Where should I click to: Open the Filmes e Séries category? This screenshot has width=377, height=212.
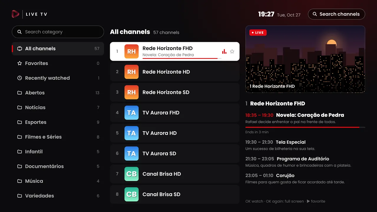point(58,137)
